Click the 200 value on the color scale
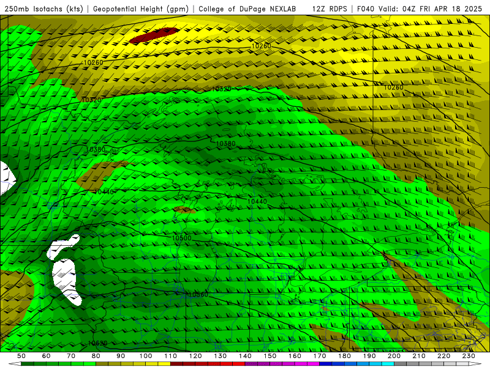 [394, 356]
